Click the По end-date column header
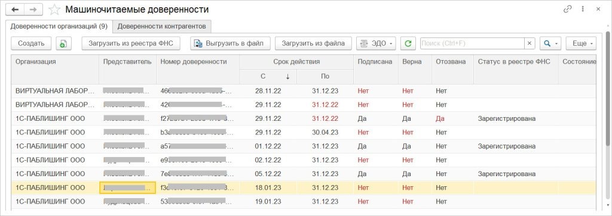 325,77
